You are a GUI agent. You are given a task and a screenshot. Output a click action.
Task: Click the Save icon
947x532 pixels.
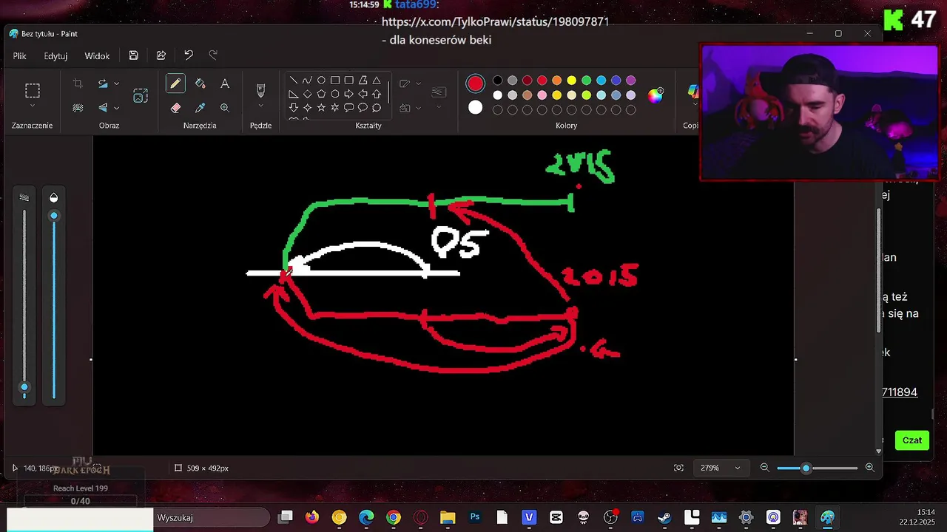pos(133,55)
